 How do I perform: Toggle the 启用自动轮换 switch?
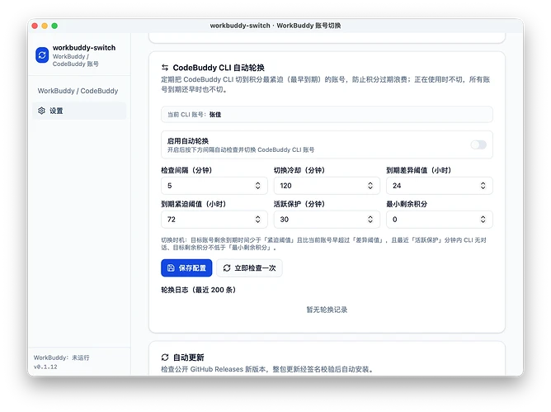pyautogui.click(x=478, y=144)
